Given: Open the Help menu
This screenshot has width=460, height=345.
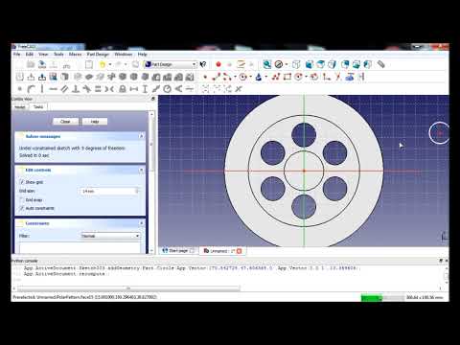Looking at the screenshot, I should (143, 55).
